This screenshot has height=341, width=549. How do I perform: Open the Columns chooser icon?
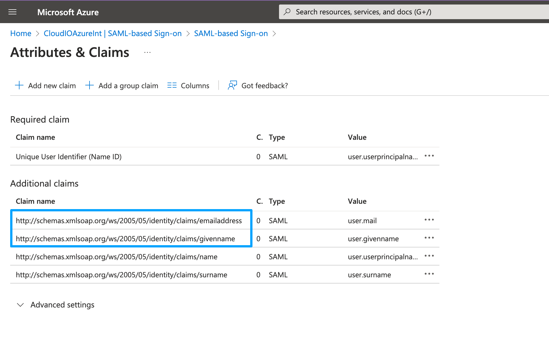(172, 85)
